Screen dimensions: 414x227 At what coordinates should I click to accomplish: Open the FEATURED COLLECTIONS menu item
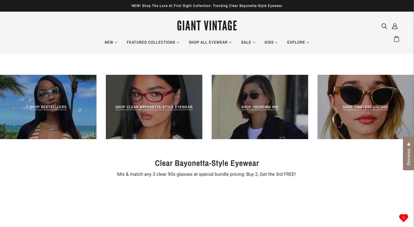click(x=151, y=42)
